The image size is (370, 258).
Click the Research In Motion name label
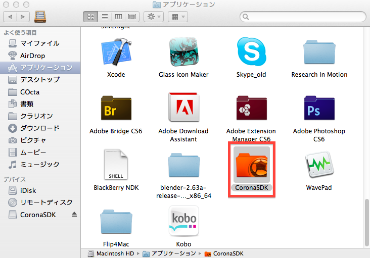coord(319,75)
